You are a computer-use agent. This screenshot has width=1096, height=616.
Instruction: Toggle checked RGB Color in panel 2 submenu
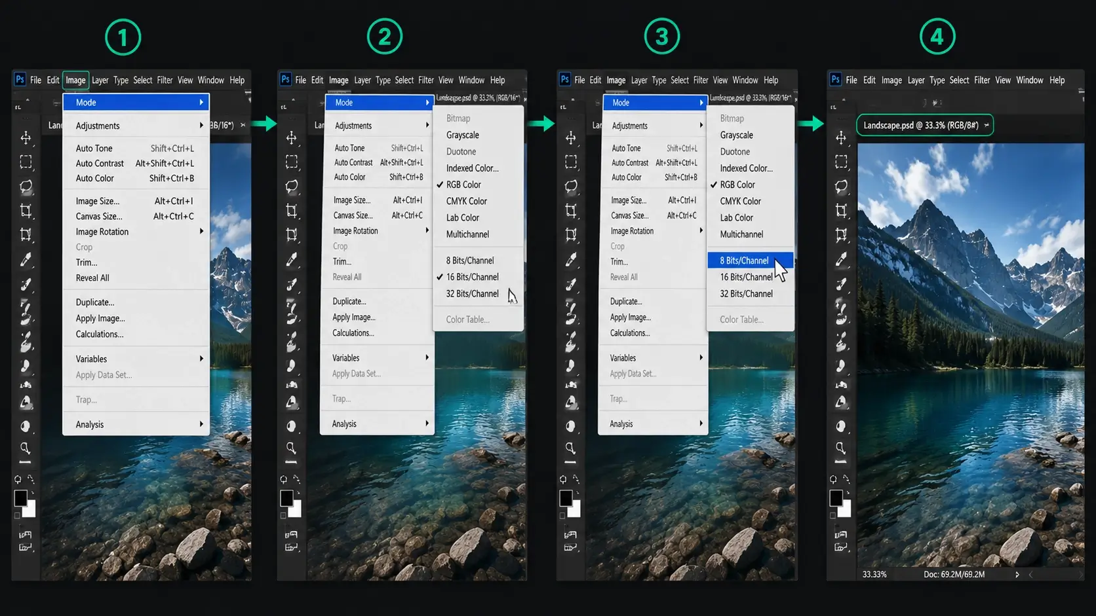pyautogui.click(x=478, y=185)
